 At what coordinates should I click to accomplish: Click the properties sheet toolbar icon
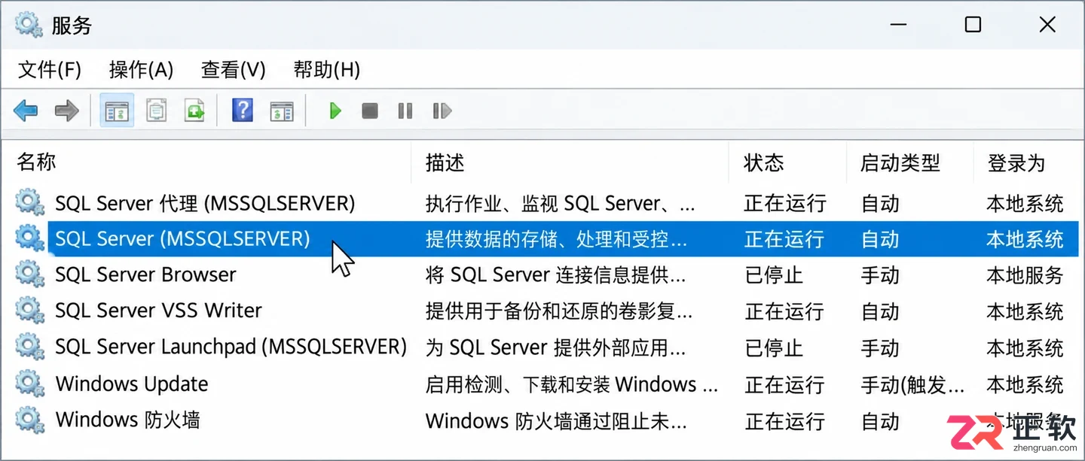click(156, 111)
